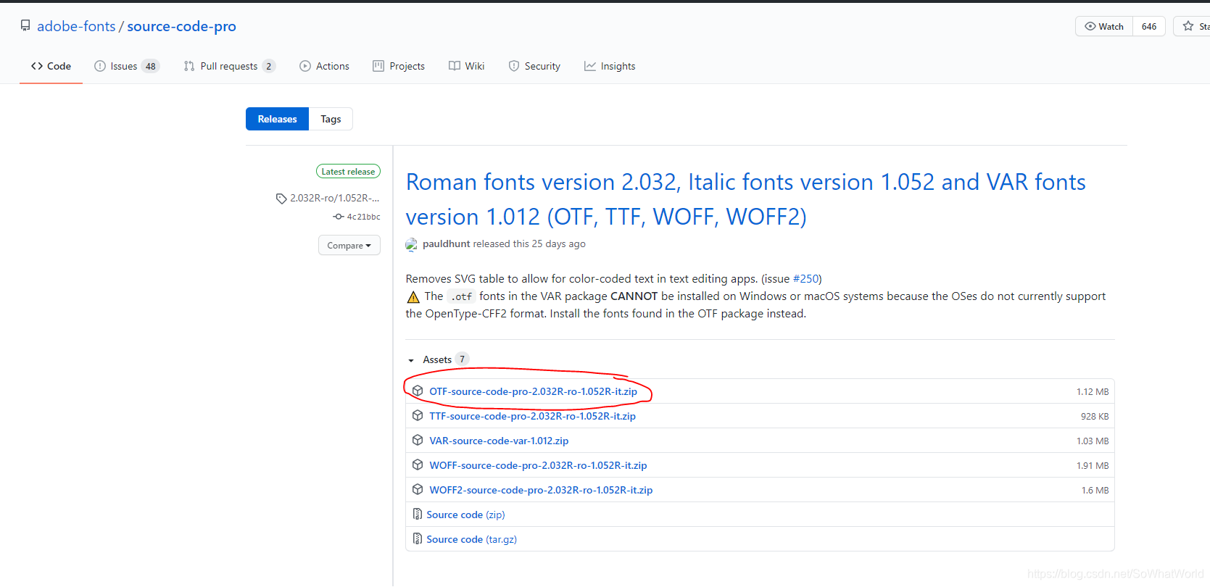This screenshot has height=587, width=1210.
Task: Open the Wiki tab
Action: 466,66
